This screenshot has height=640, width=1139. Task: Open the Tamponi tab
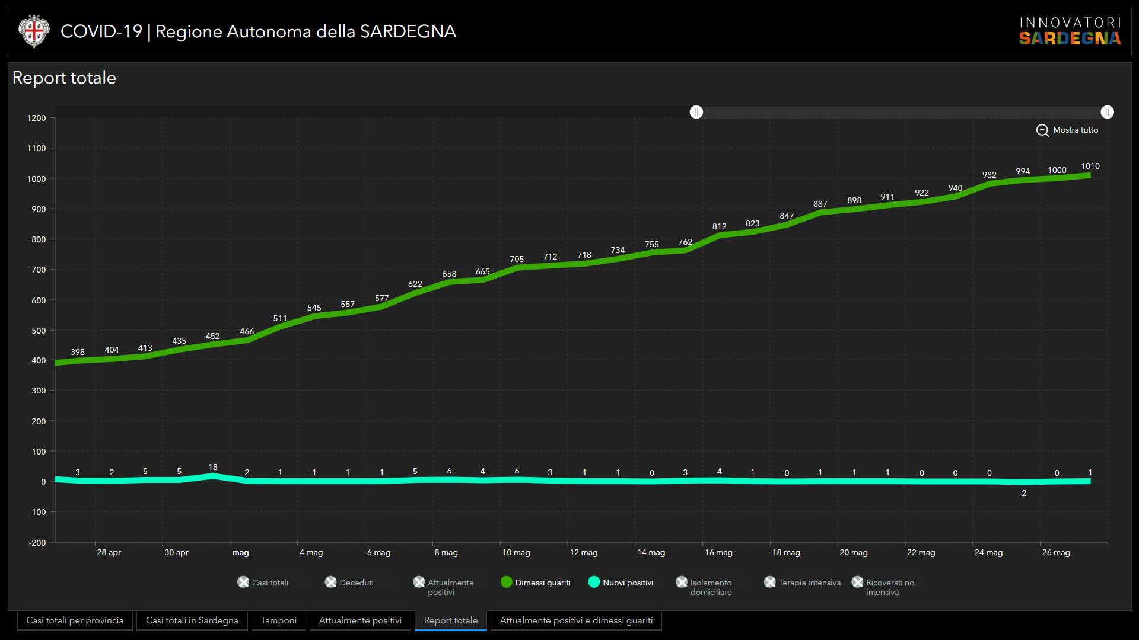point(278,620)
